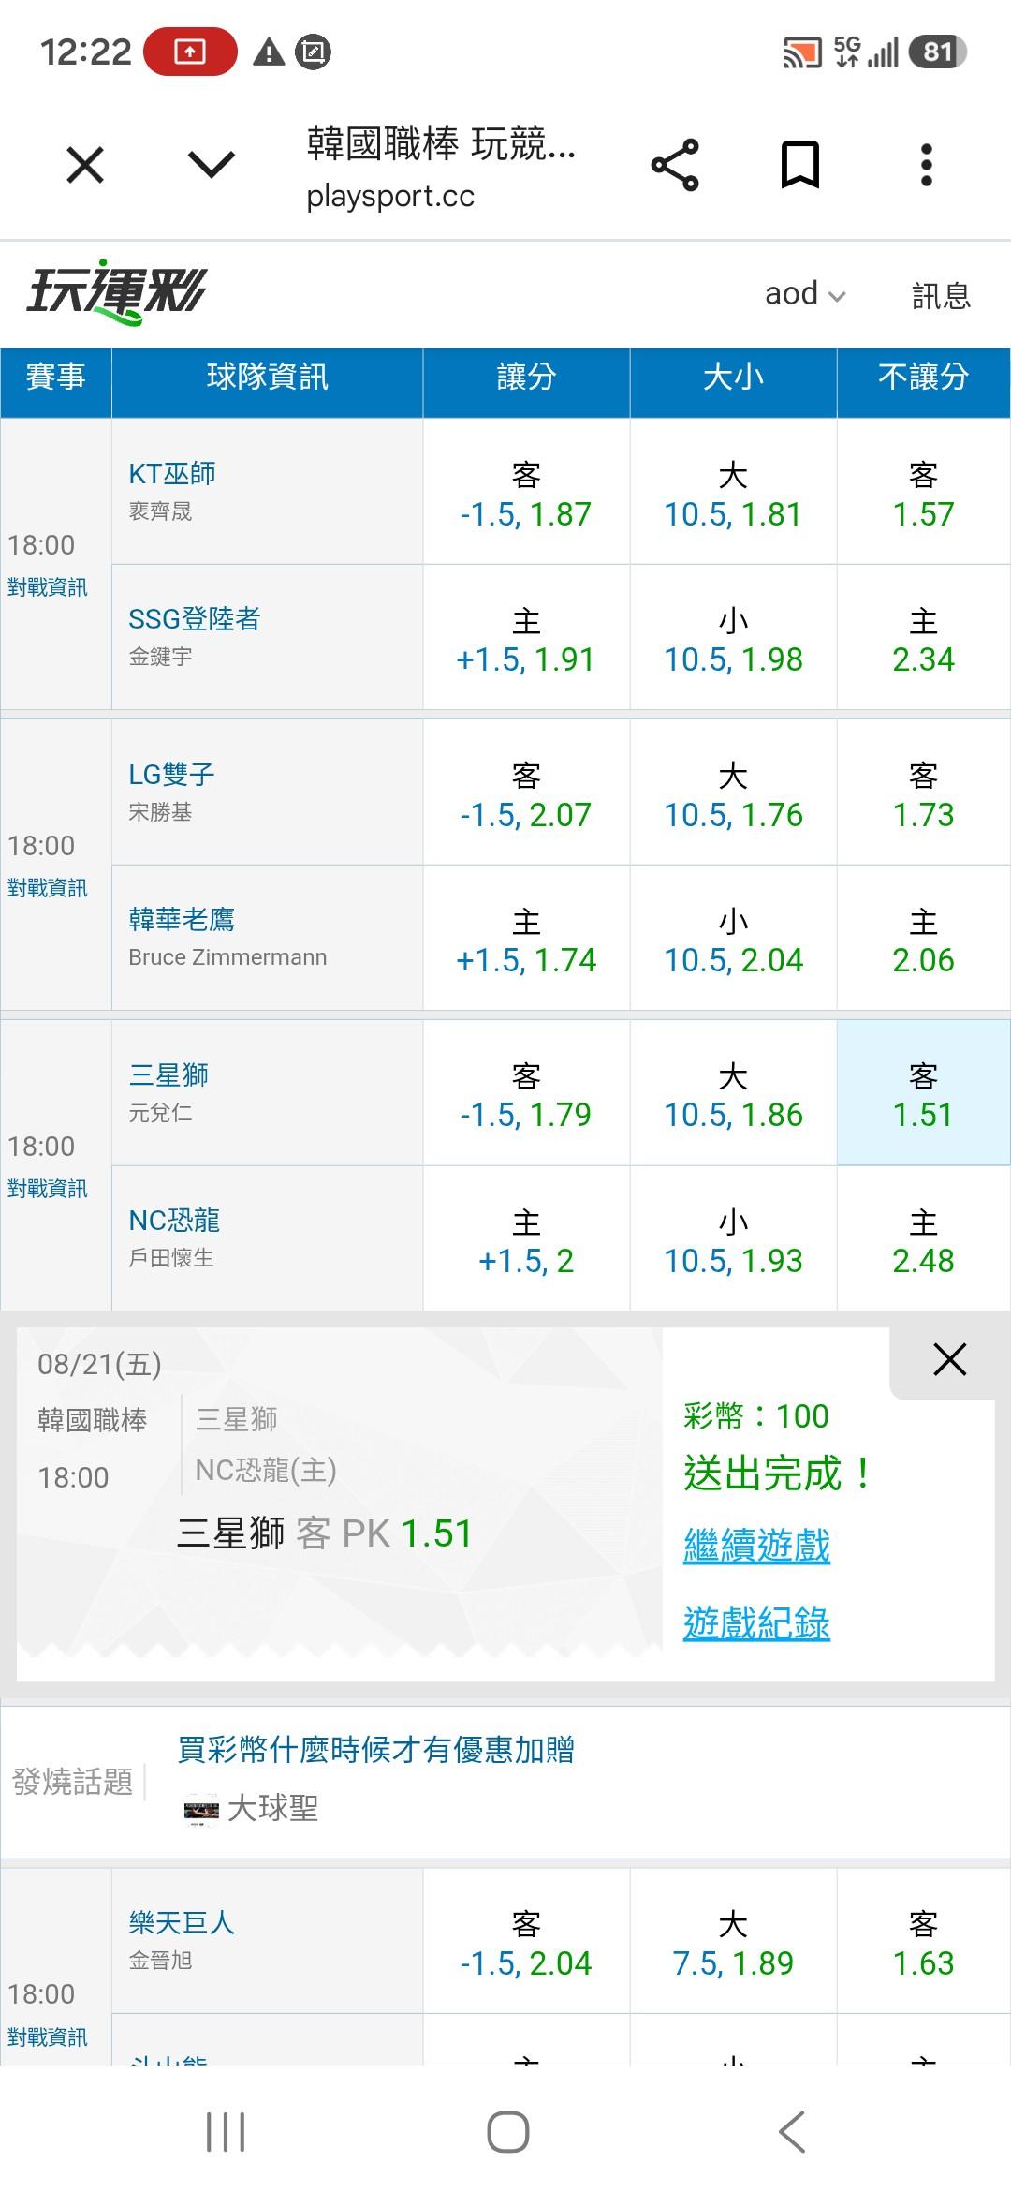Close the browser tab with X icon
The width and height of the screenshot is (1011, 2192).
[x=85, y=166]
